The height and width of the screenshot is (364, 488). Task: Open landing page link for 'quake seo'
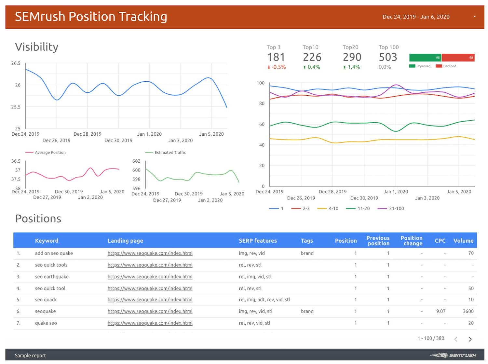pos(150,323)
